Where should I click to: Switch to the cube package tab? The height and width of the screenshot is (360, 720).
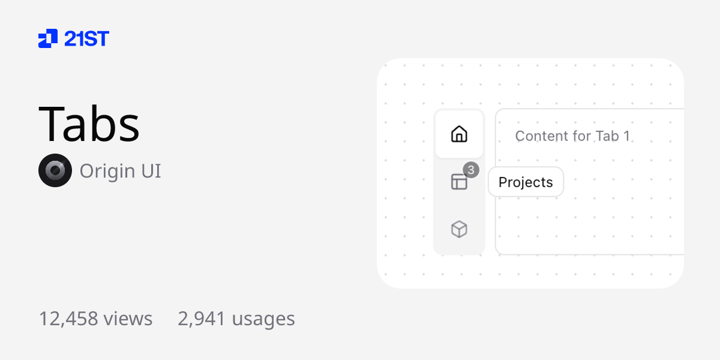click(459, 229)
